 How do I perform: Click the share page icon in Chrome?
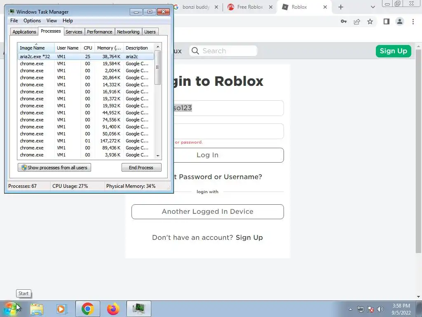(357, 21)
